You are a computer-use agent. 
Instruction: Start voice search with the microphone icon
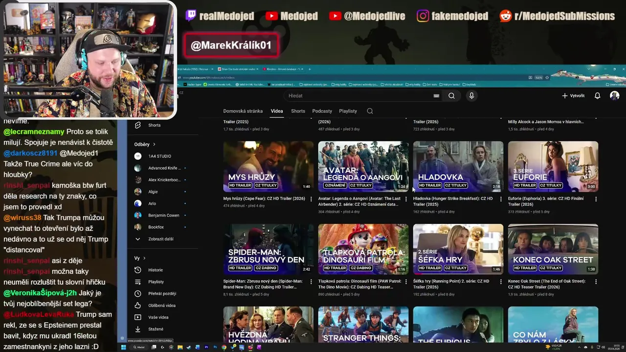pos(471,96)
